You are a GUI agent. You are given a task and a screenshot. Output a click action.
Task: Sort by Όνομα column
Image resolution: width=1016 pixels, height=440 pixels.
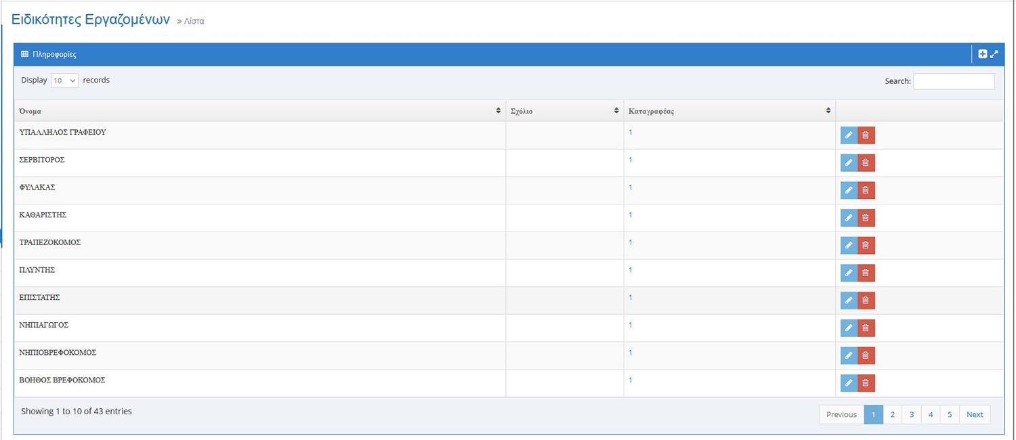coord(260,111)
